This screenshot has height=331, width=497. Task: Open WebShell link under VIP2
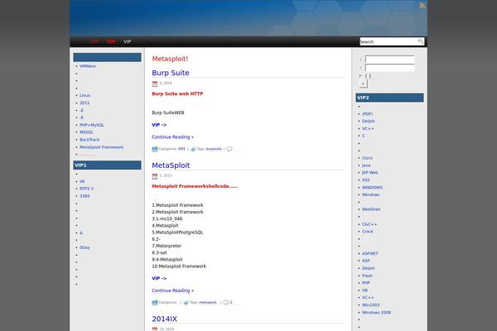coord(371,209)
